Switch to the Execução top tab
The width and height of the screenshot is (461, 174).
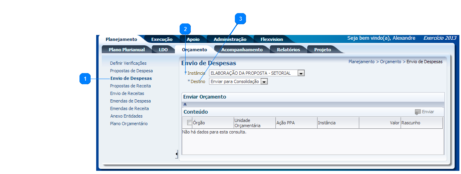[x=162, y=39]
